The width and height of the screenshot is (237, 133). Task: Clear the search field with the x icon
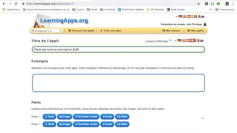tap(61, 31)
